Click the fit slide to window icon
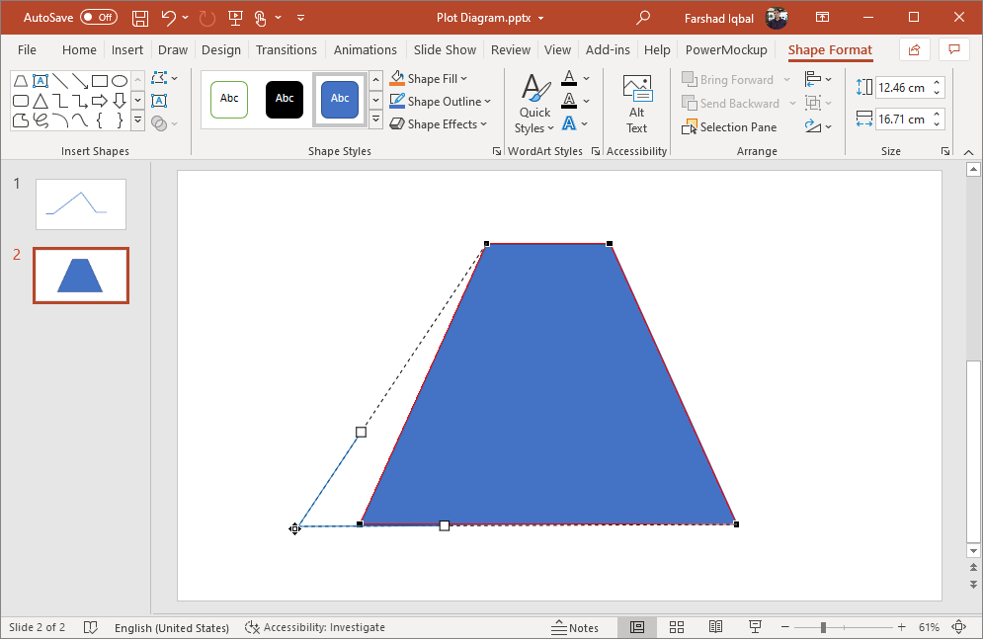Screen dimensions: 983x639 (957, 627)
